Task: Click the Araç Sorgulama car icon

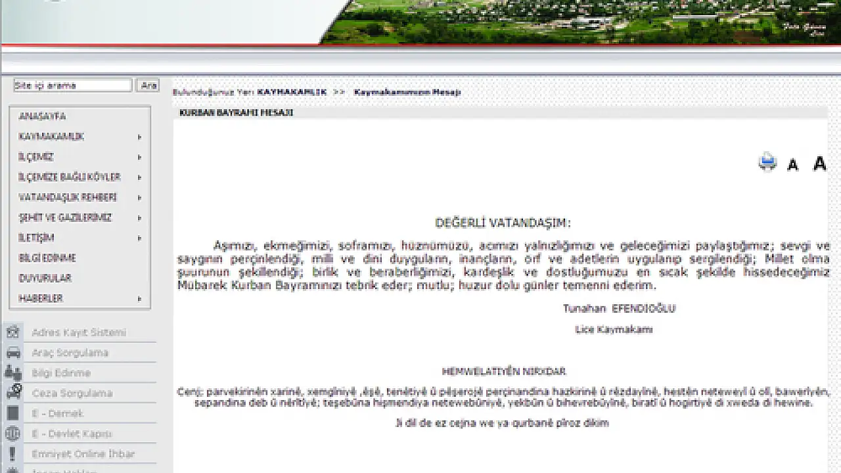Action: pos(12,353)
